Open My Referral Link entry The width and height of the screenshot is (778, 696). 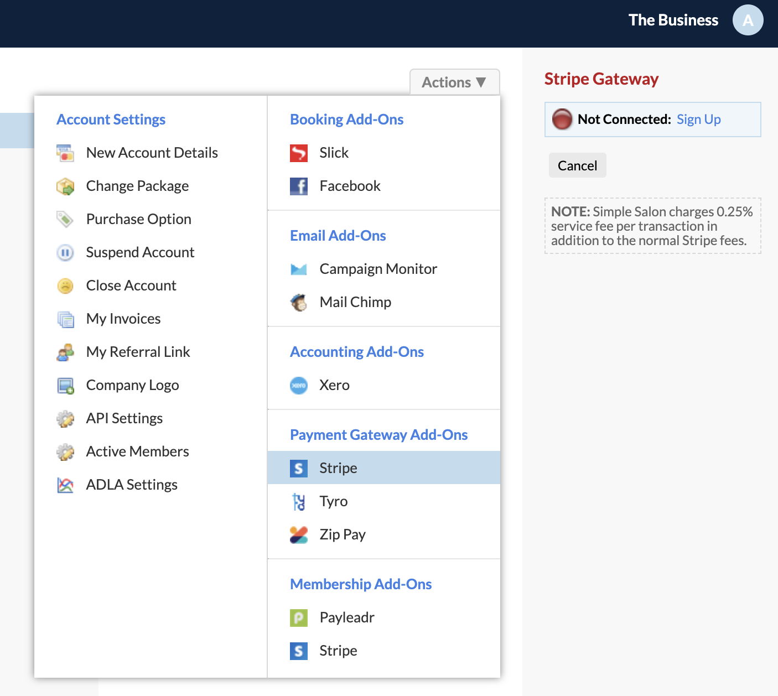pyautogui.click(x=151, y=352)
